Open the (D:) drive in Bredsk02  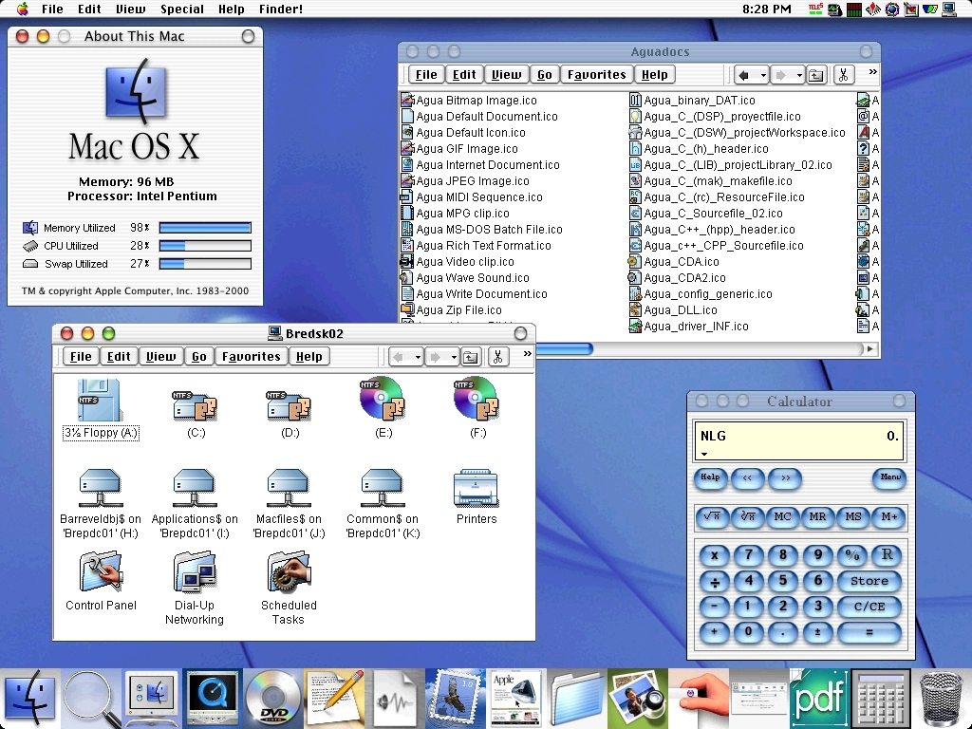click(290, 406)
